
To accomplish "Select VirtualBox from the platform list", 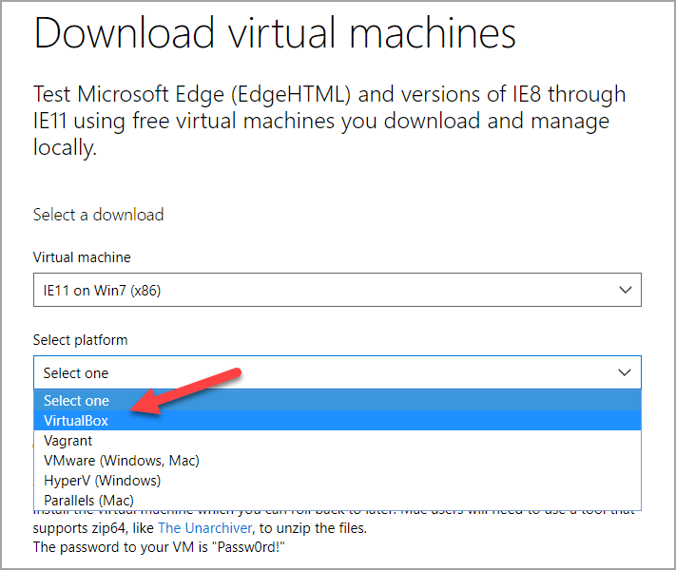I will [338, 421].
